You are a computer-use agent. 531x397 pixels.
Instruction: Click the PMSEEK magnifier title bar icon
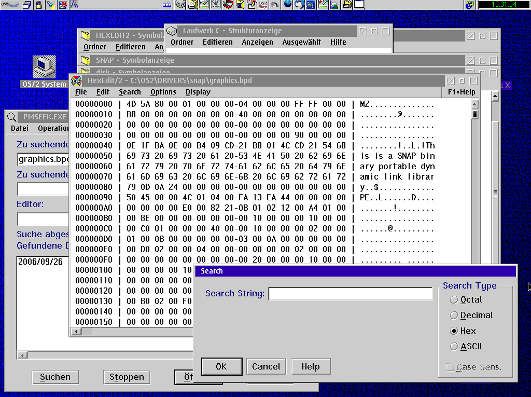(x=11, y=117)
